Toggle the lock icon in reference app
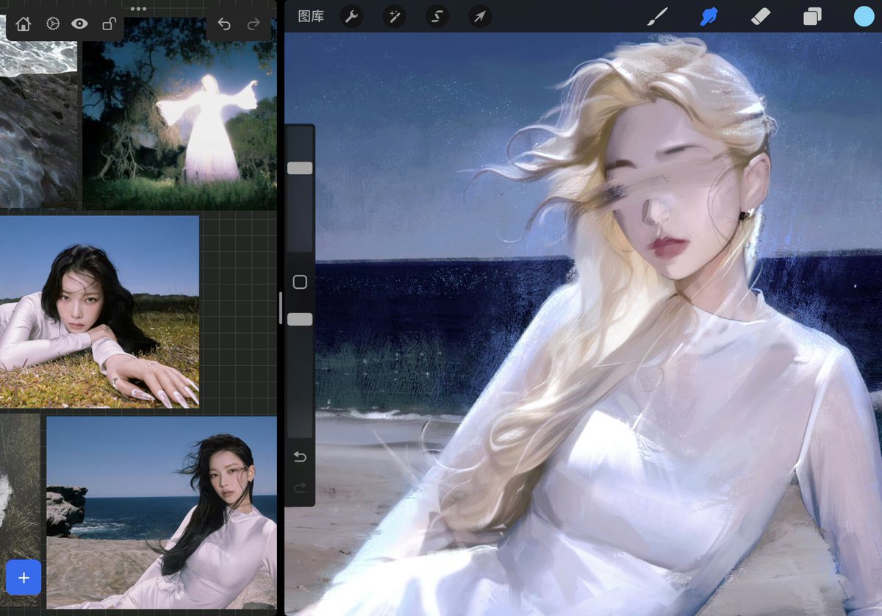Screen dimensions: 882x616 [x=109, y=24]
